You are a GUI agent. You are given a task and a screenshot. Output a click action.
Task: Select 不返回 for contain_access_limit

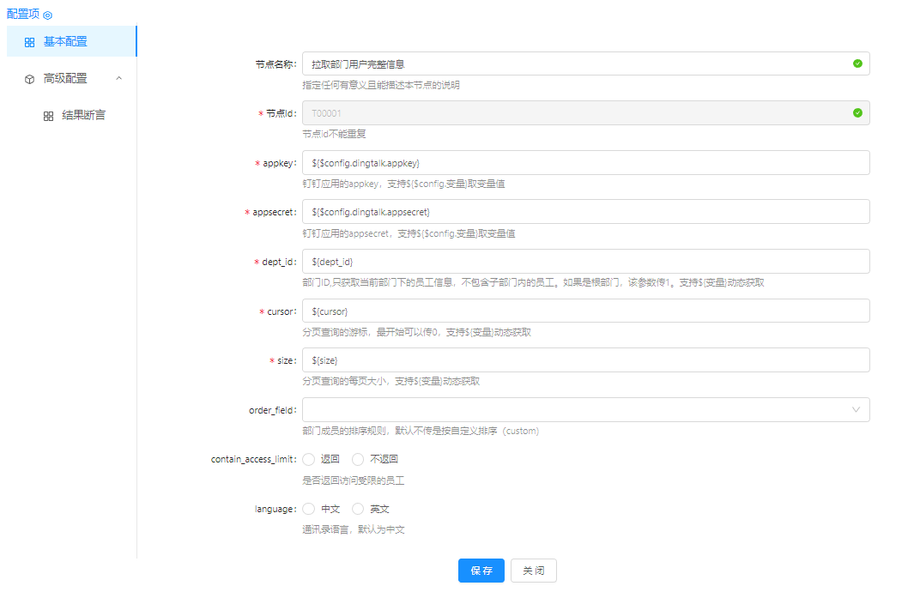359,459
